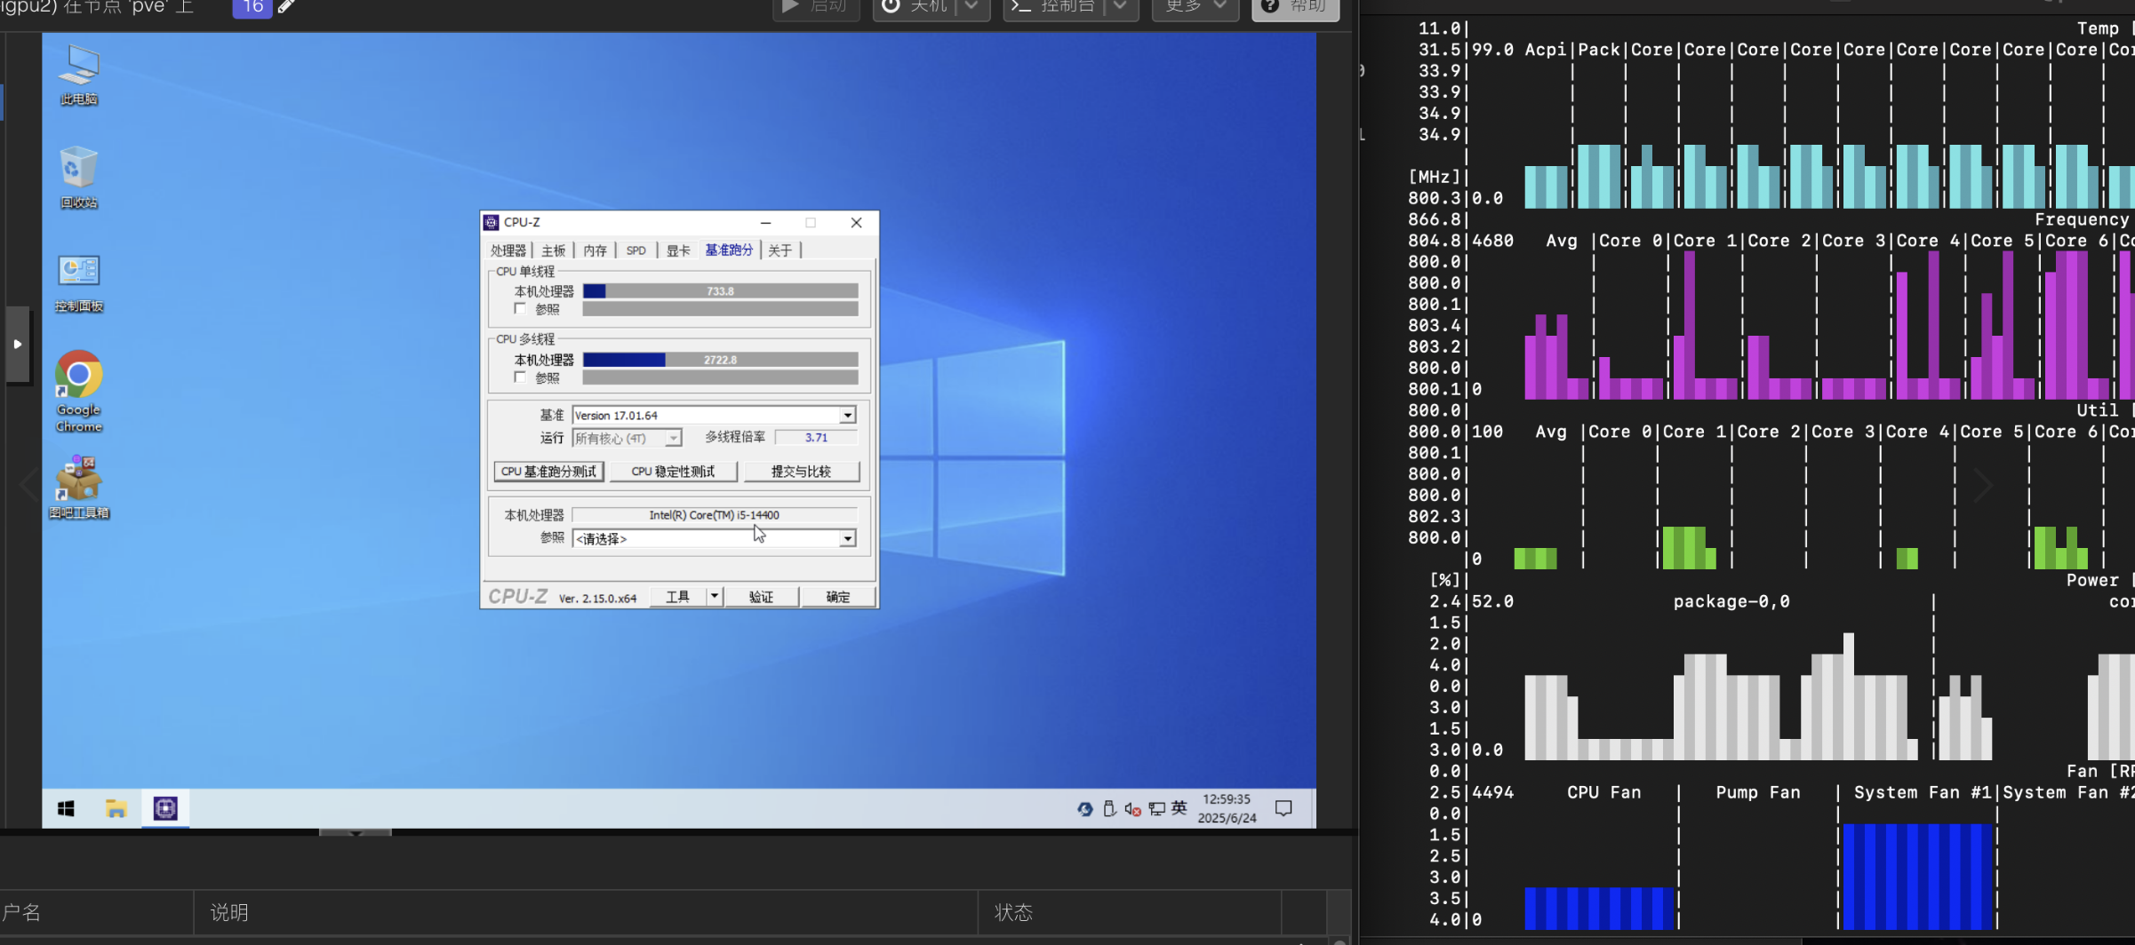
Task: Enable the 参照 checkbox under CPU 单线程
Action: pos(520,309)
